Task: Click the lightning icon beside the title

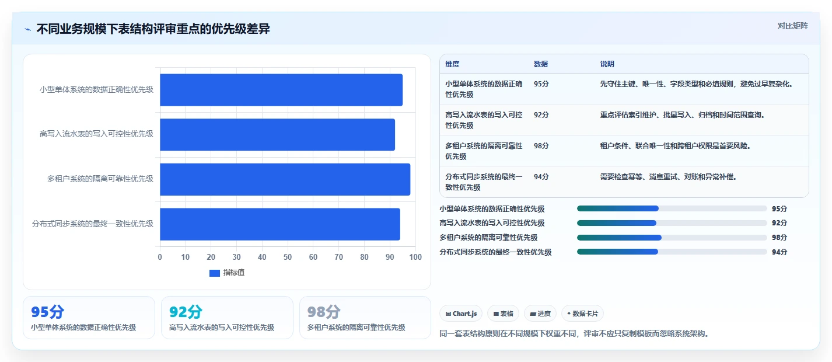Action: 27,29
